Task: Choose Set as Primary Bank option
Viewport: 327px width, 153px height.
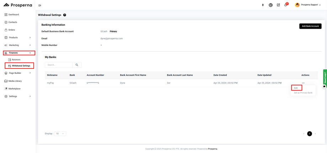Action: click(303, 93)
